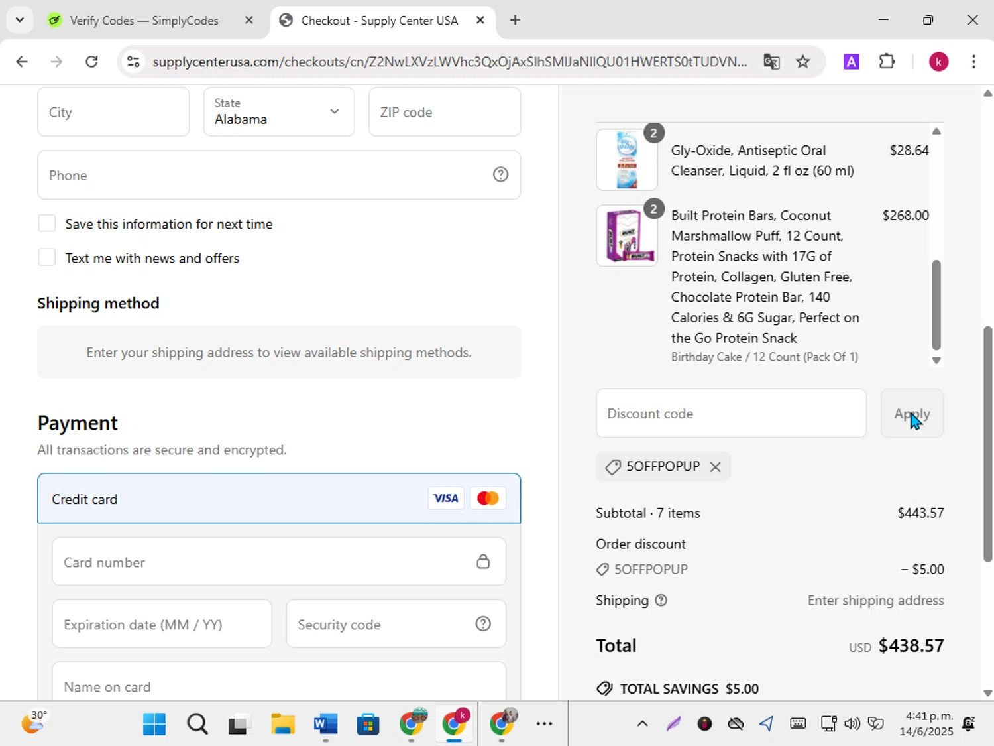This screenshot has width=994, height=746.
Task: Click the Total amount $438.57
Action: (911, 645)
